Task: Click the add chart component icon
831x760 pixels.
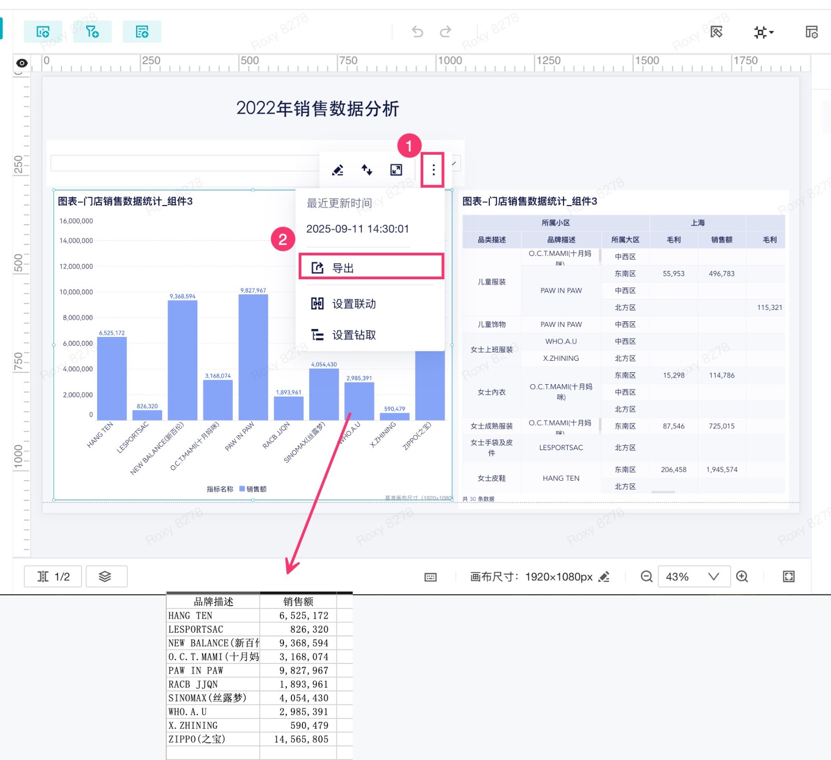Action: tap(43, 32)
